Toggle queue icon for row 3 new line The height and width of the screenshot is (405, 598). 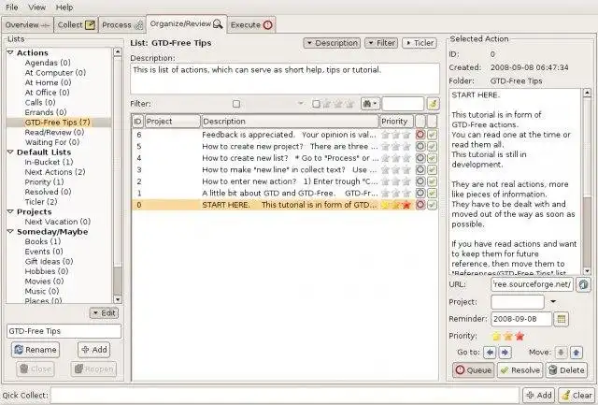pyautogui.click(x=420, y=169)
